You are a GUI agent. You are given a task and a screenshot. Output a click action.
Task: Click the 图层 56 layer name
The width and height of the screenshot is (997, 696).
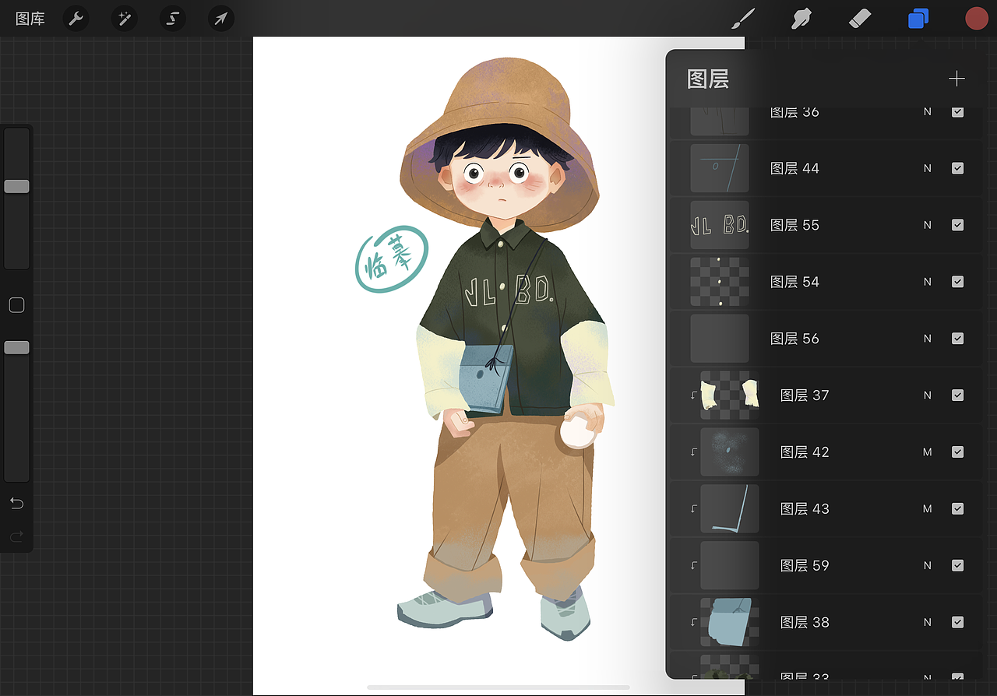[x=794, y=339]
